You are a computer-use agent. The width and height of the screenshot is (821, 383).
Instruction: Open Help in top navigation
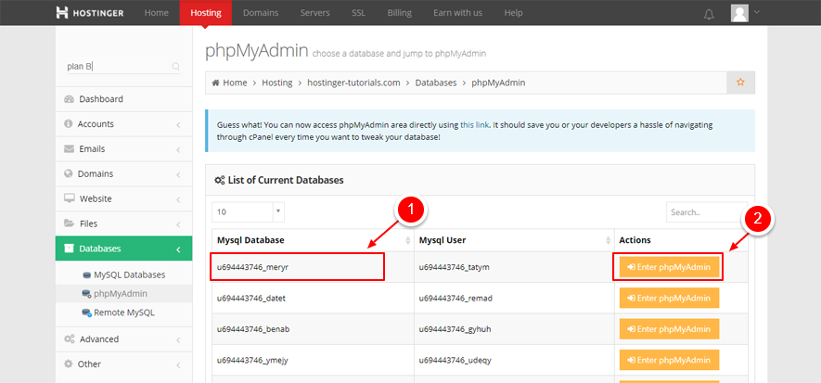tap(513, 13)
